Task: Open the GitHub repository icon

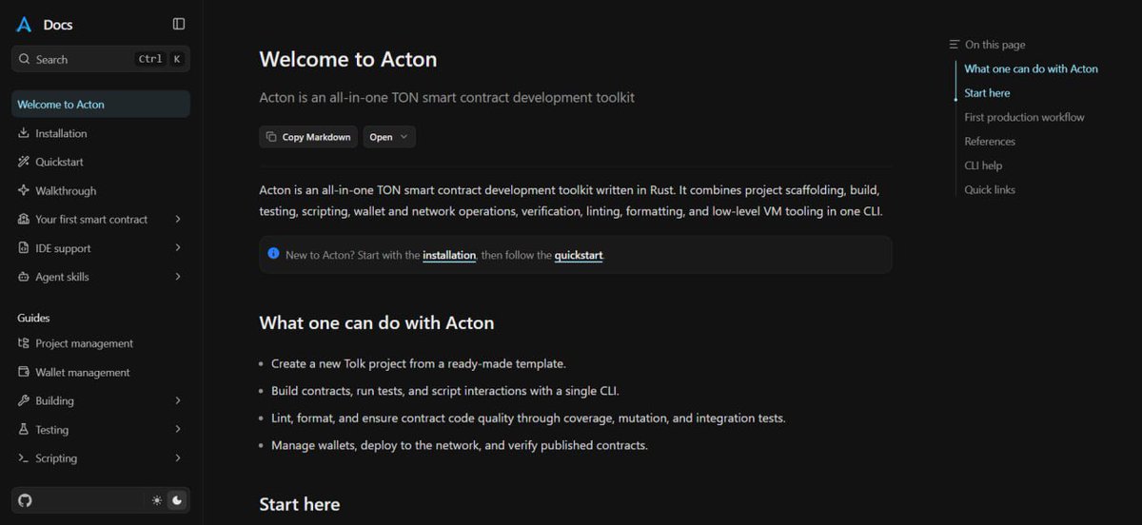Action: [x=25, y=500]
